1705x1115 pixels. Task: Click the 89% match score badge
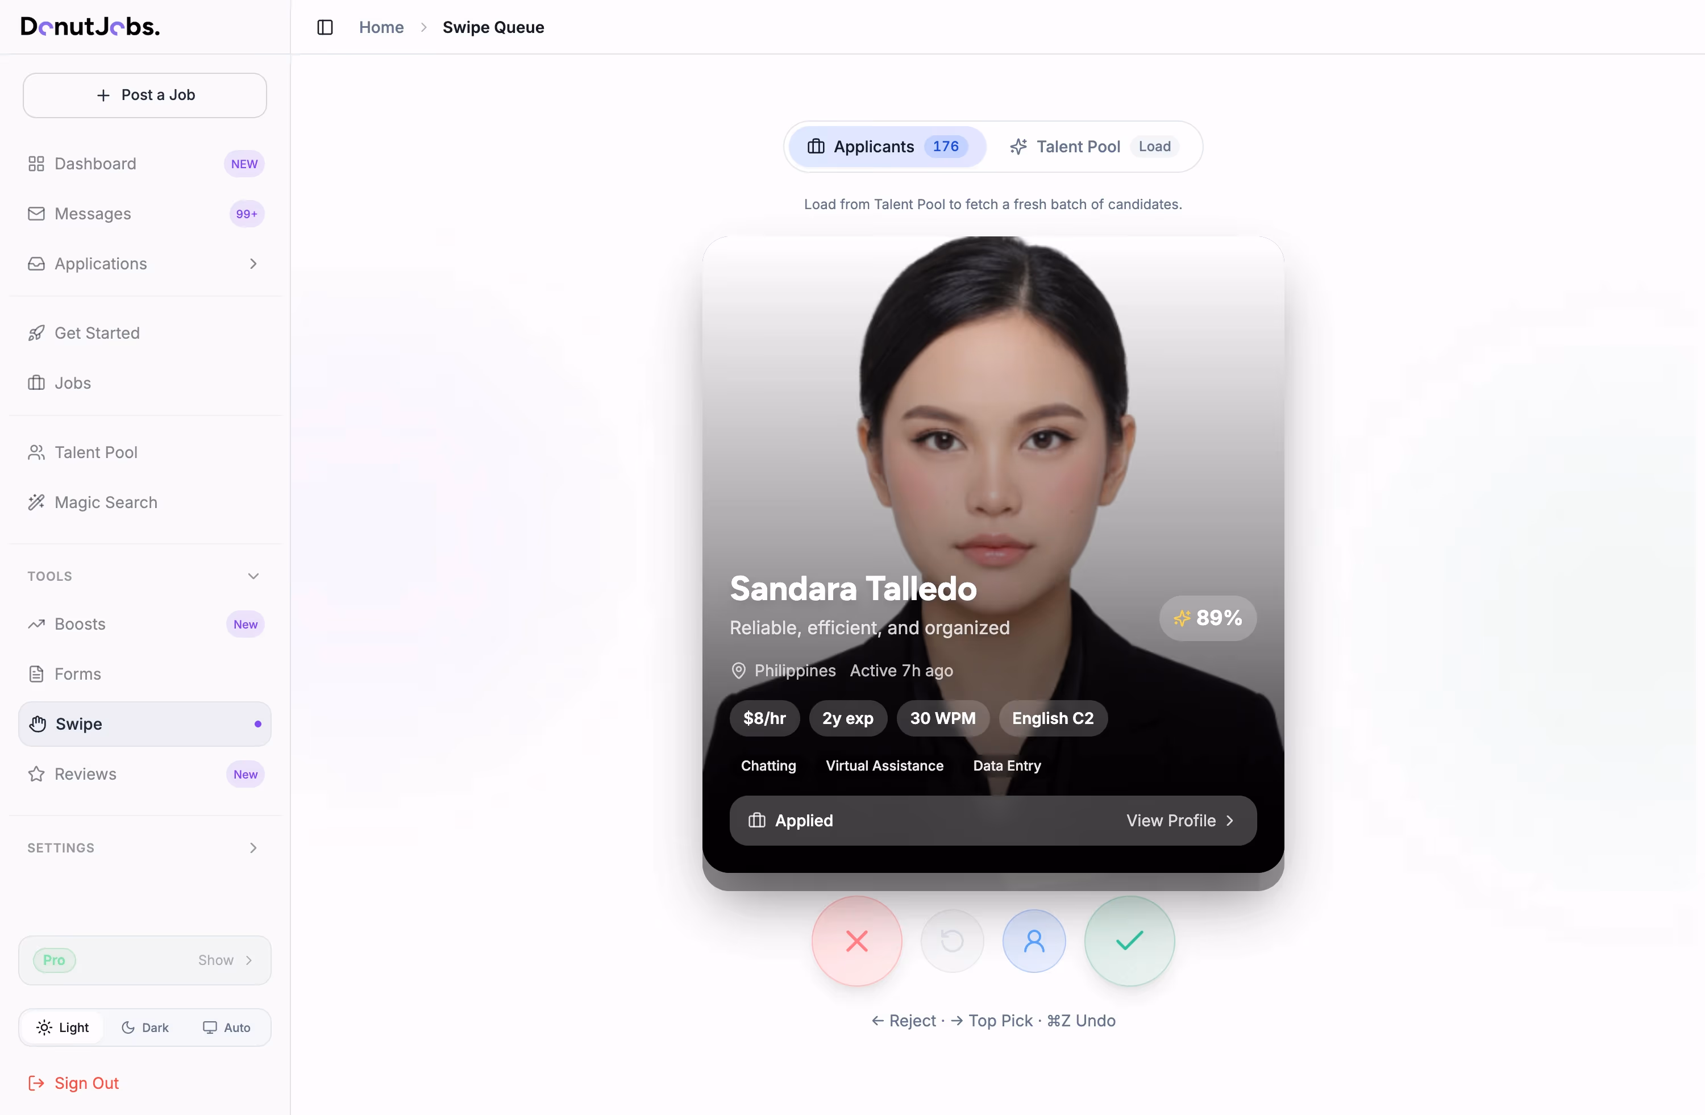click(1207, 618)
